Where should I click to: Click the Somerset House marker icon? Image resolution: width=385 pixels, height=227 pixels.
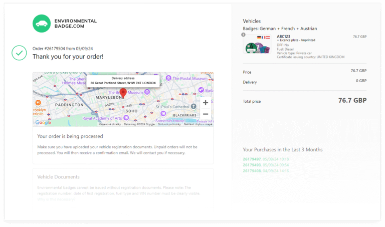tap(163, 114)
